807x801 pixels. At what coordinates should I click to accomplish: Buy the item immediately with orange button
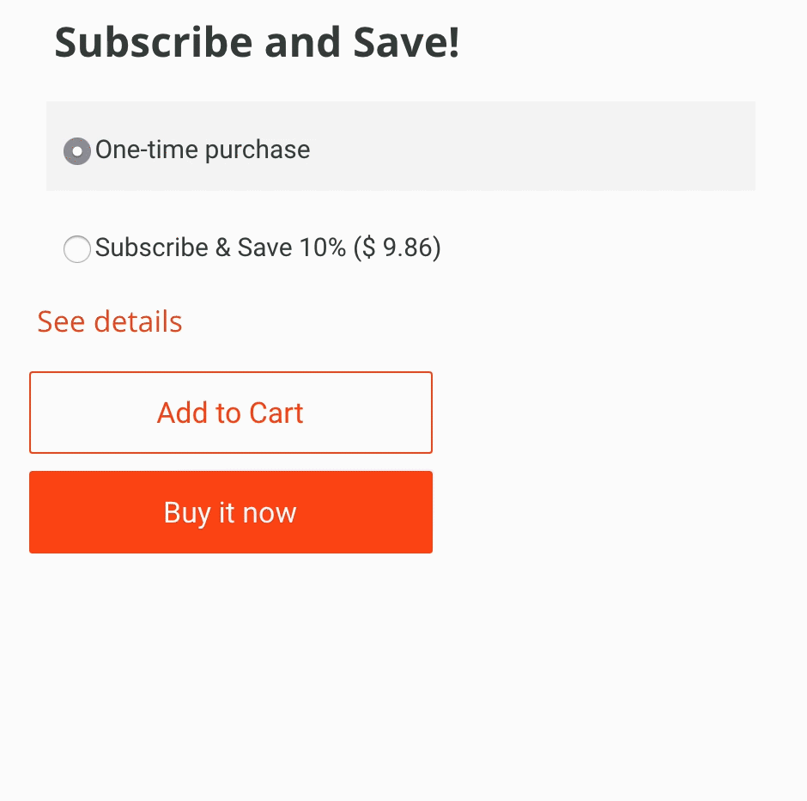pyautogui.click(x=230, y=512)
